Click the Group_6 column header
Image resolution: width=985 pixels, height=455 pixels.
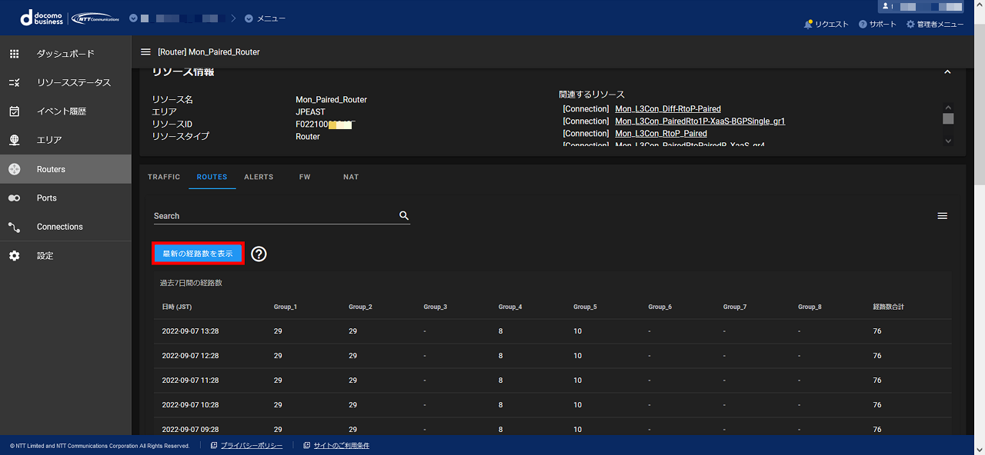pos(660,307)
